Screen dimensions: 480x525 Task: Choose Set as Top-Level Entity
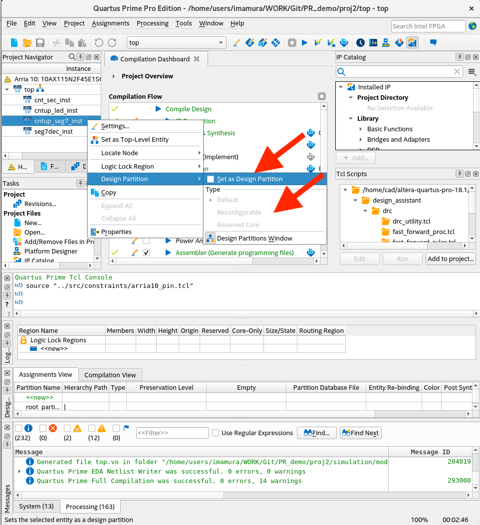[x=145, y=140]
